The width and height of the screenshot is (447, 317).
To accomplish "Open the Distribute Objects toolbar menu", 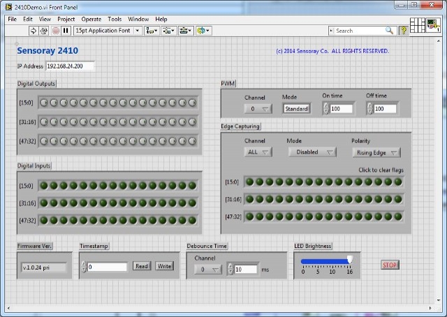I will coord(168,31).
